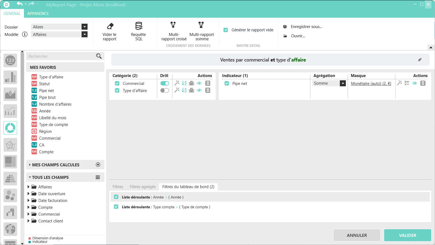Click the Vider le rapport eraser icon

[x=110, y=26]
